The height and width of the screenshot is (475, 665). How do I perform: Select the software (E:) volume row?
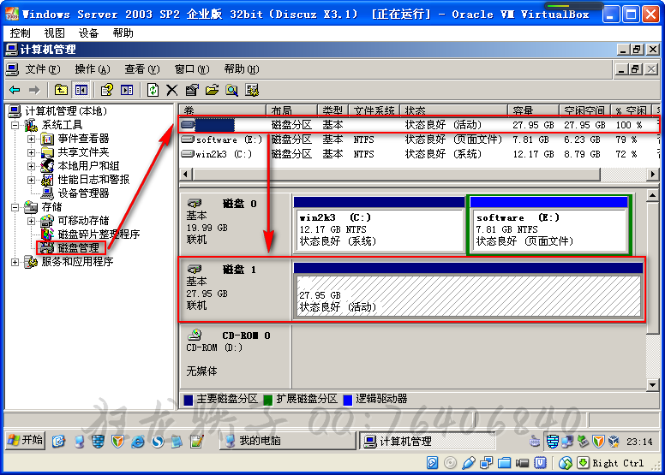(420, 140)
